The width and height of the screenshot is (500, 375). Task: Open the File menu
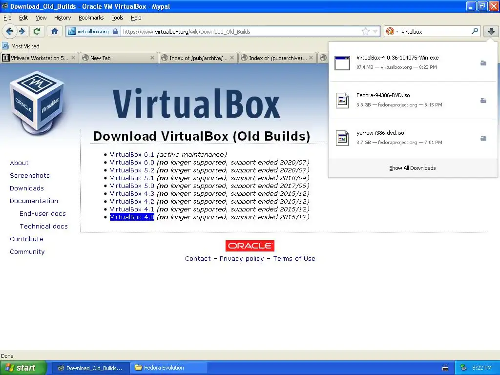click(x=7, y=18)
